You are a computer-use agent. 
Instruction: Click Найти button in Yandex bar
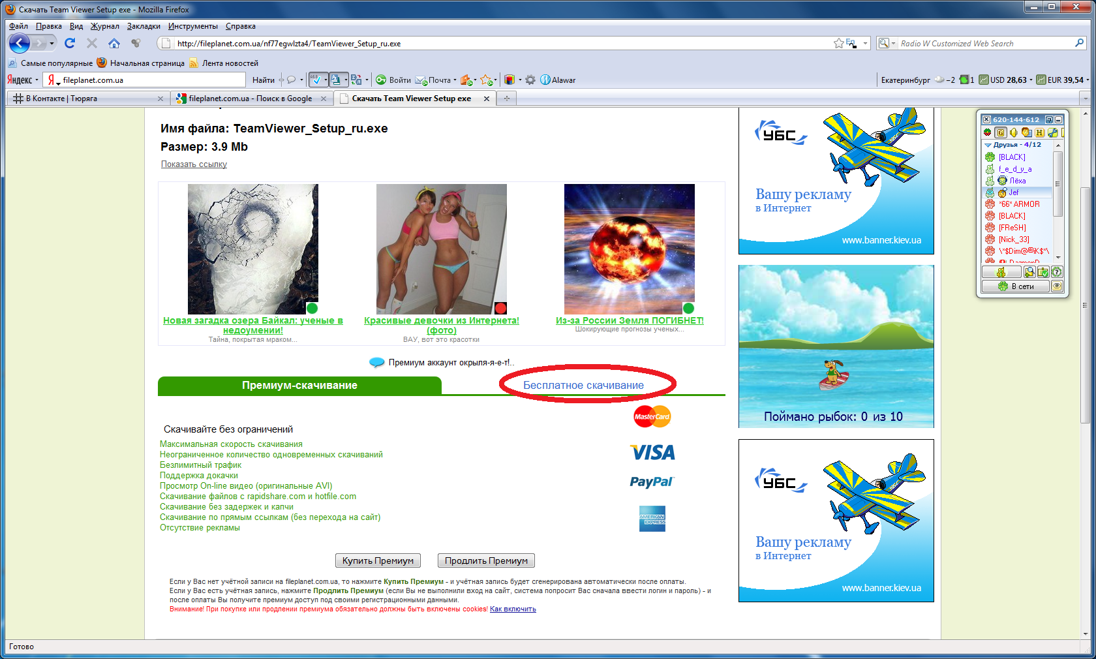[264, 80]
